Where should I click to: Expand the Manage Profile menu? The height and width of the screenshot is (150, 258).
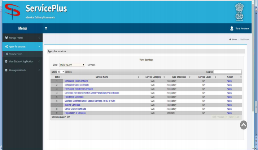click(39, 37)
